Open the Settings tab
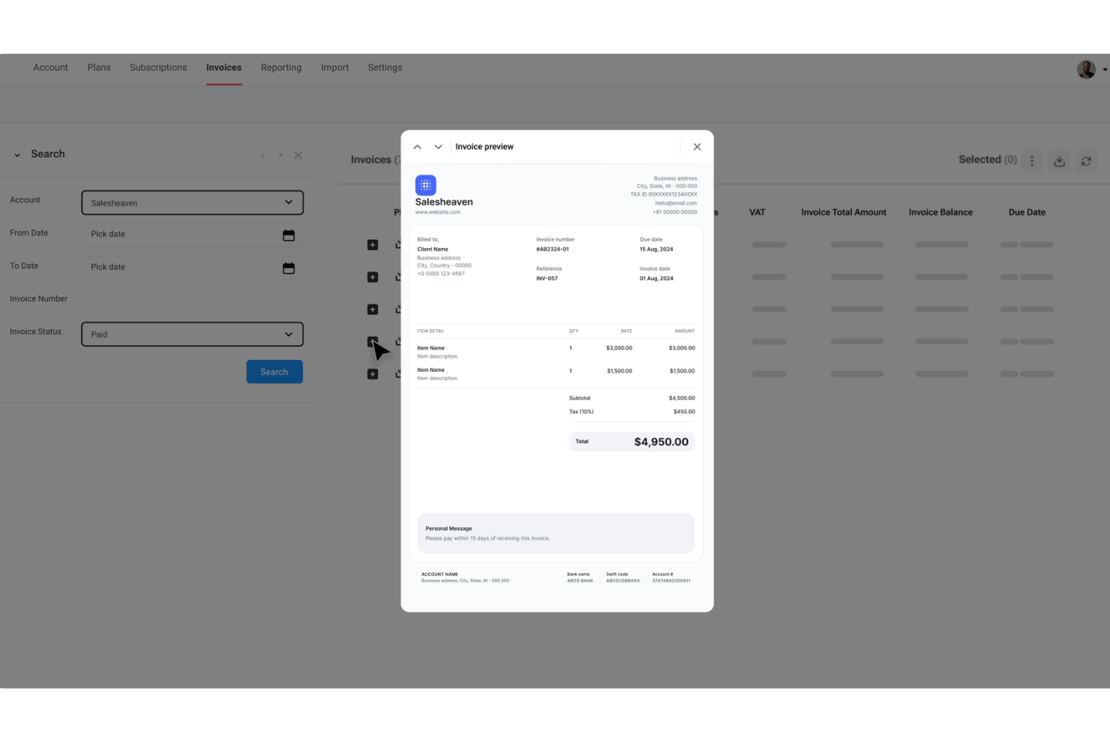1110x740 pixels. coord(385,67)
